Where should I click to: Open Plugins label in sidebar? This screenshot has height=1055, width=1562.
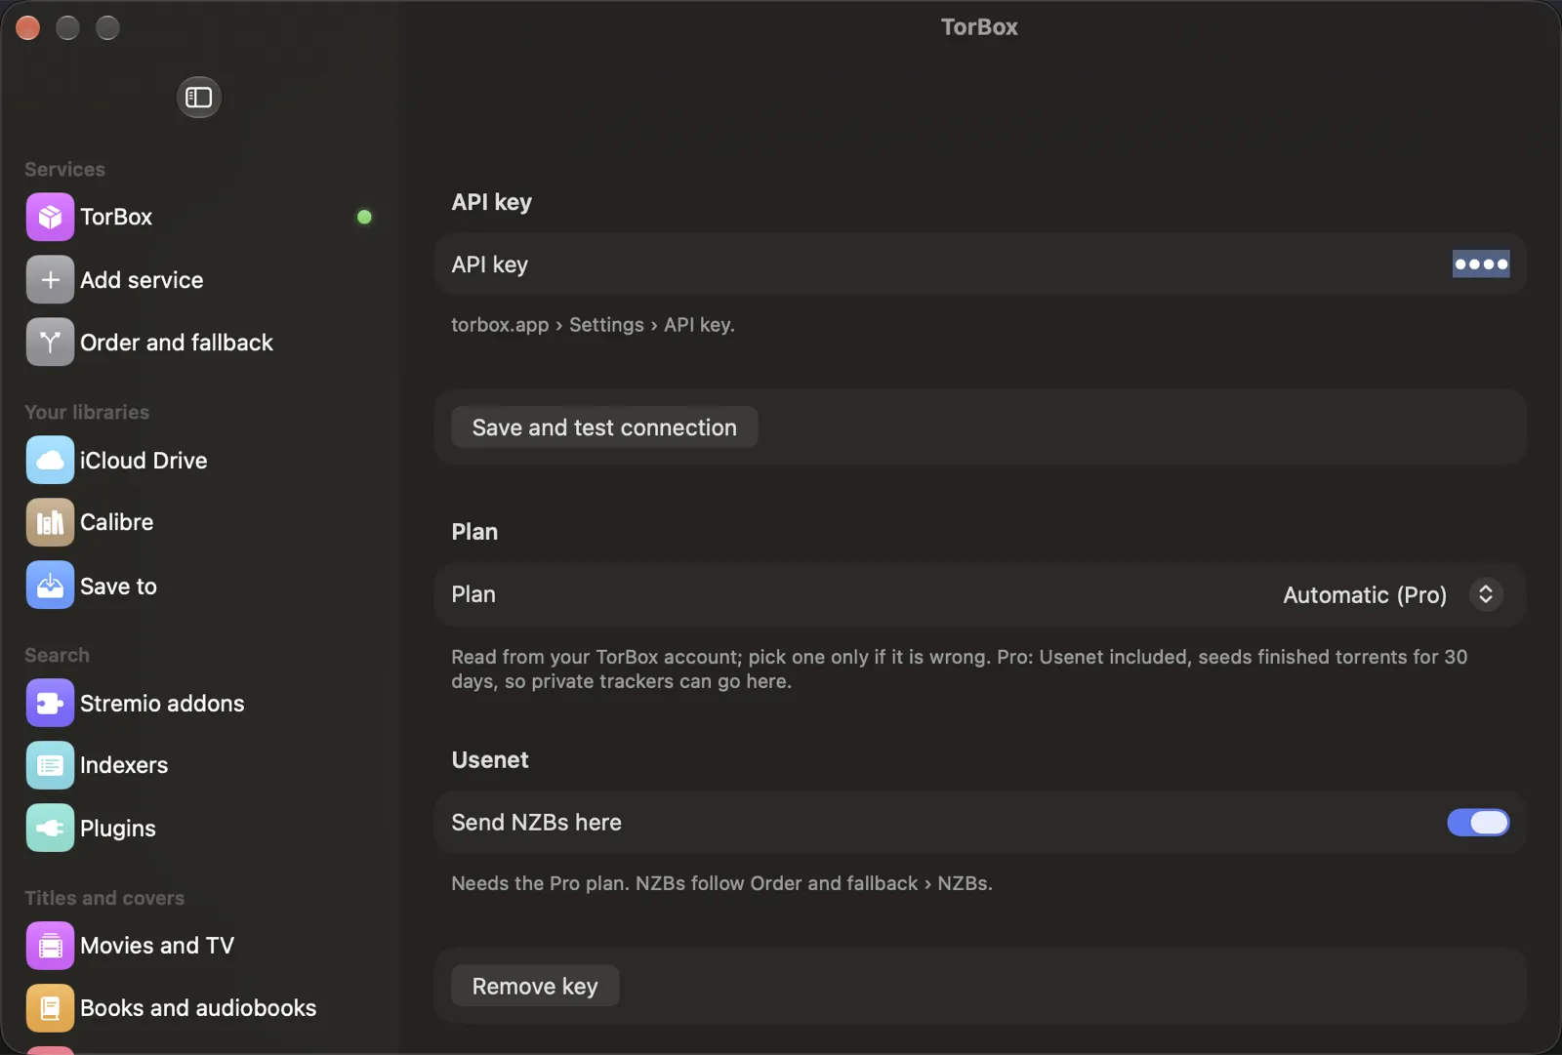point(118,829)
